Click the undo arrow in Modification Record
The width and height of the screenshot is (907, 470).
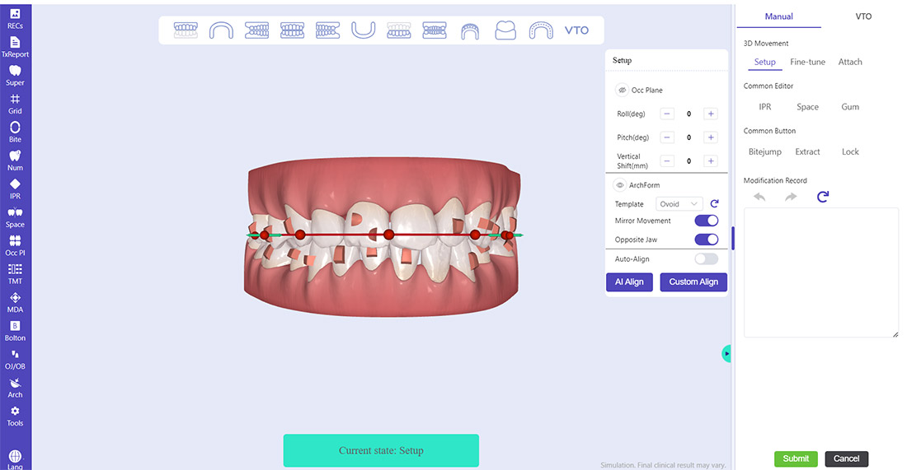[759, 197]
